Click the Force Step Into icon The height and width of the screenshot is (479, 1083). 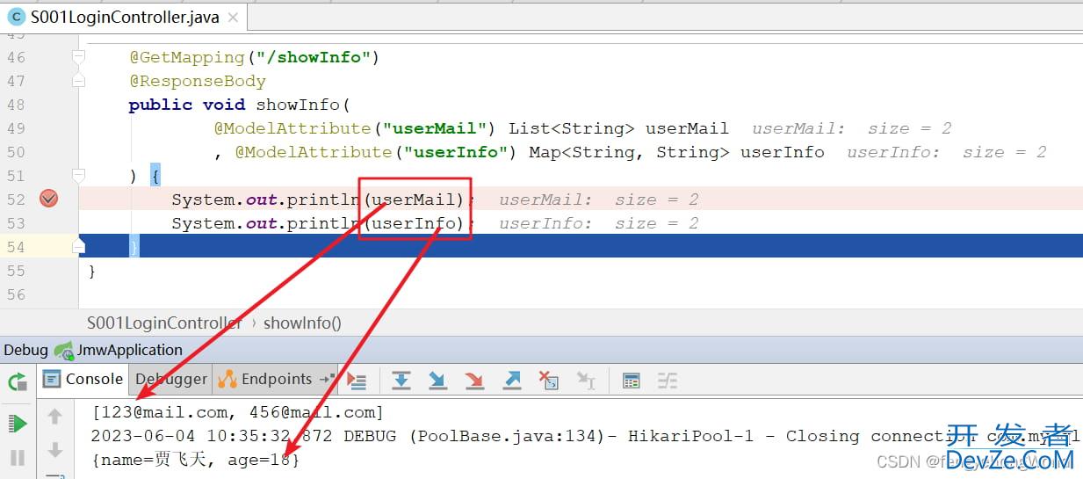(474, 380)
